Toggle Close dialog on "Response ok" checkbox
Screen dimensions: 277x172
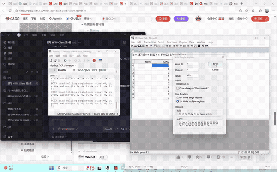(178, 88)
